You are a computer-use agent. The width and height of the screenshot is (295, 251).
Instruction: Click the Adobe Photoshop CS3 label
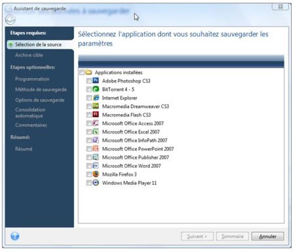point(127,81)
